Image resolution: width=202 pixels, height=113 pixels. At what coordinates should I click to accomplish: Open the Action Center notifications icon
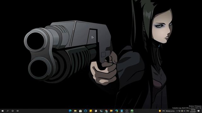tap(199, 111)
